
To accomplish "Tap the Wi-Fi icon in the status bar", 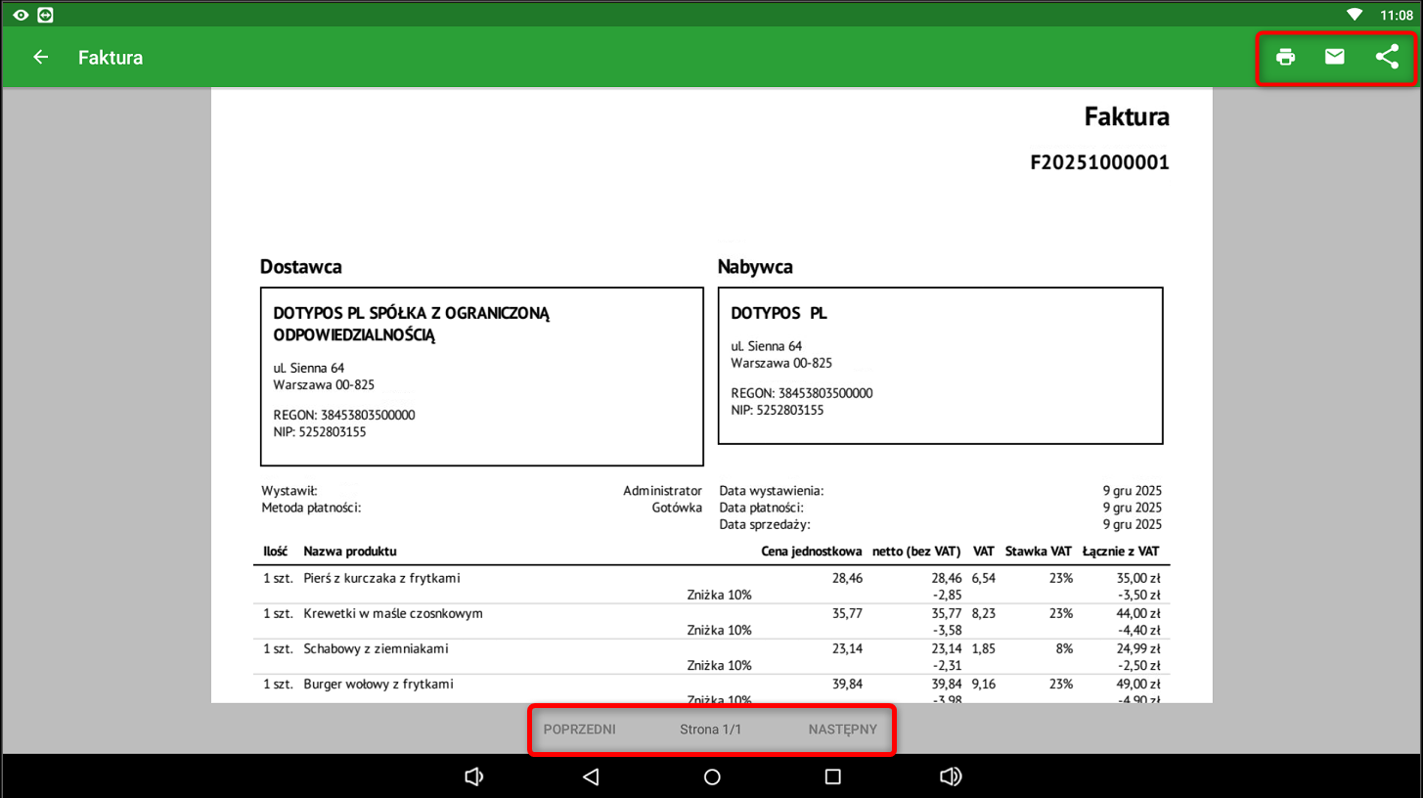I will pyautogui.click(x=1354, y=15).
